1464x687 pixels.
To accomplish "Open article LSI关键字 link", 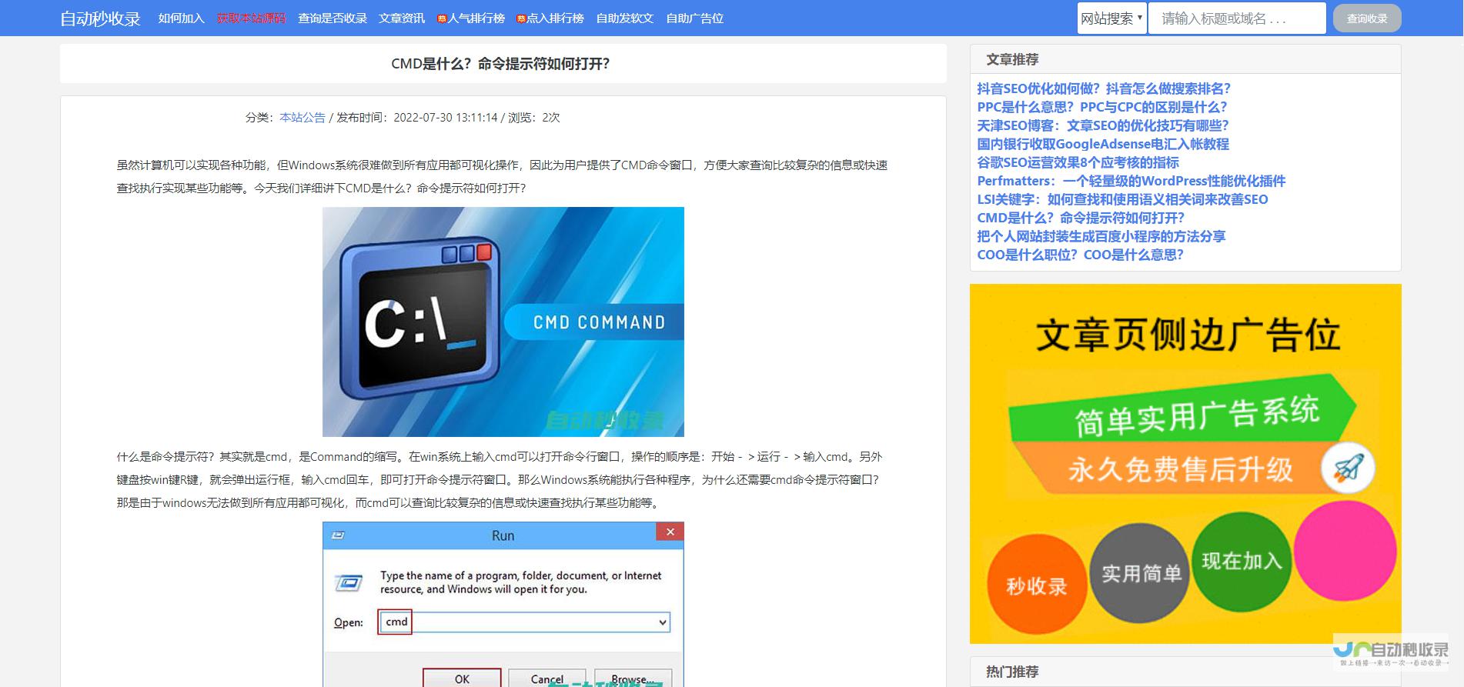I will (x=1122, y=199).
